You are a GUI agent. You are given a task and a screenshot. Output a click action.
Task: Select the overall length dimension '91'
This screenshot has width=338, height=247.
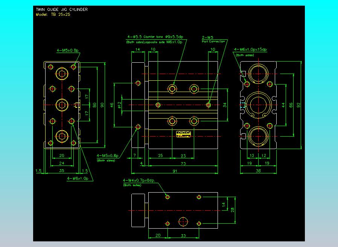tap(175, 172)
